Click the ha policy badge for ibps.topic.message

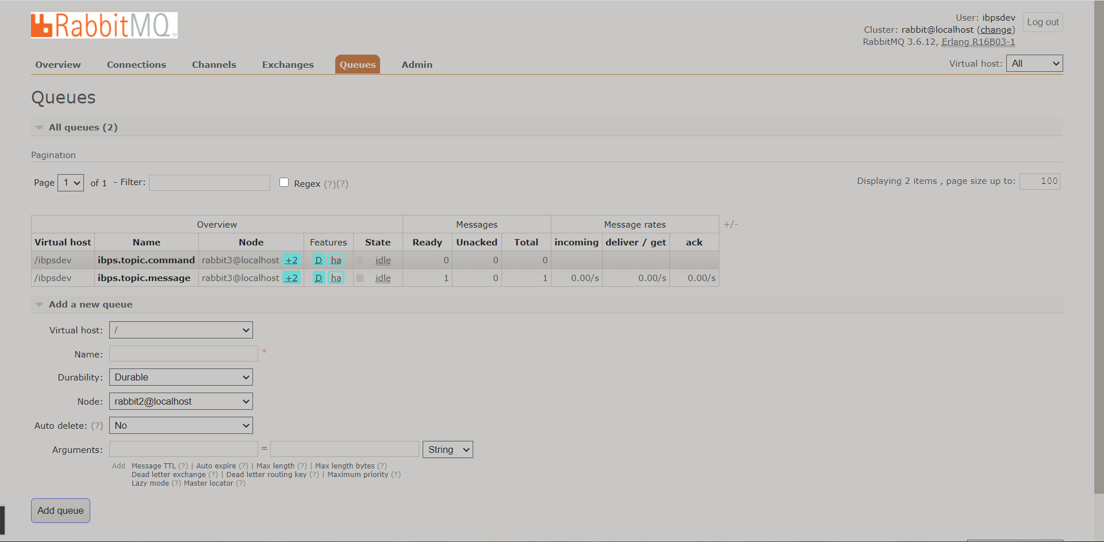(336, 278)
